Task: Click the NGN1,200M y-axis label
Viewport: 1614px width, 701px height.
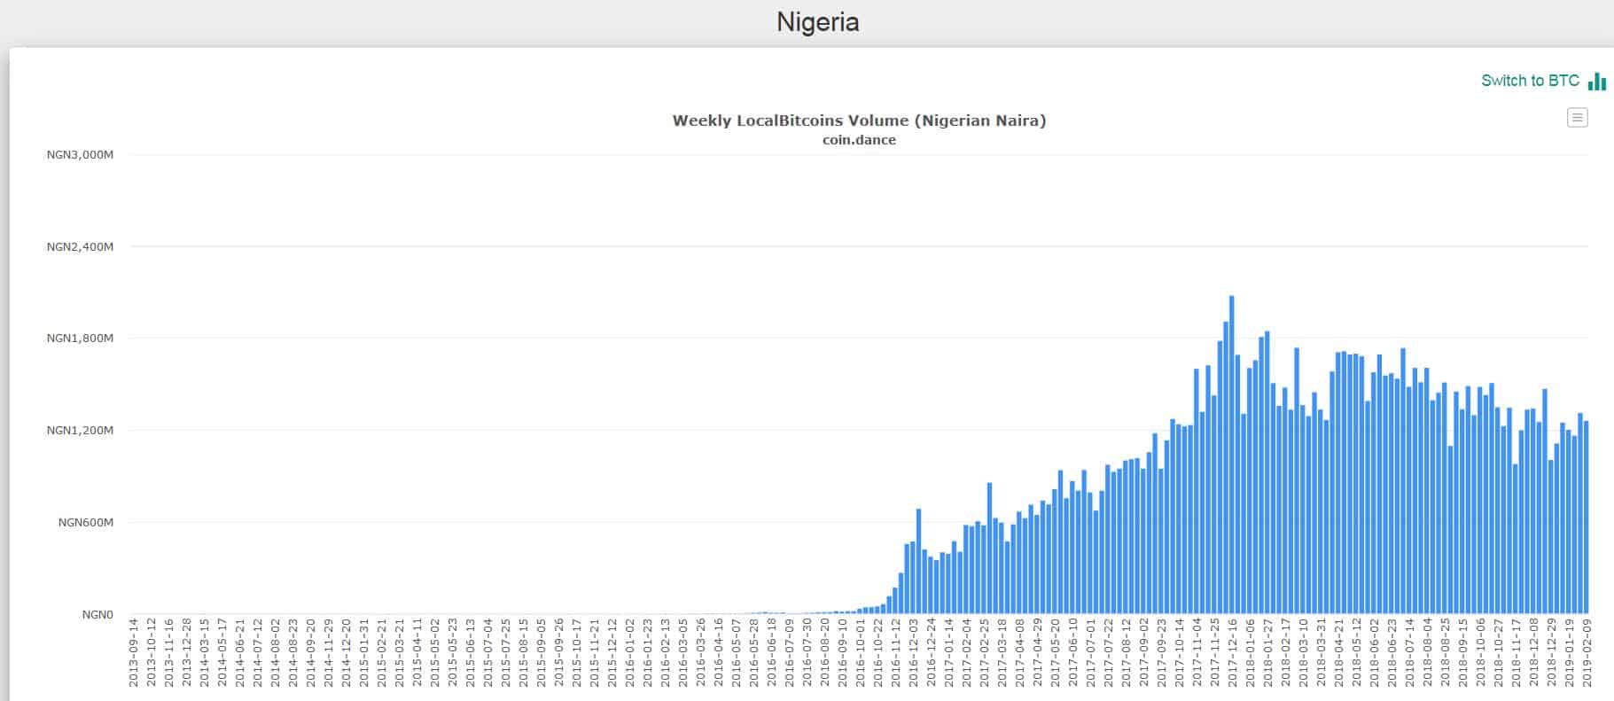Action: click(x=80, y=431)
